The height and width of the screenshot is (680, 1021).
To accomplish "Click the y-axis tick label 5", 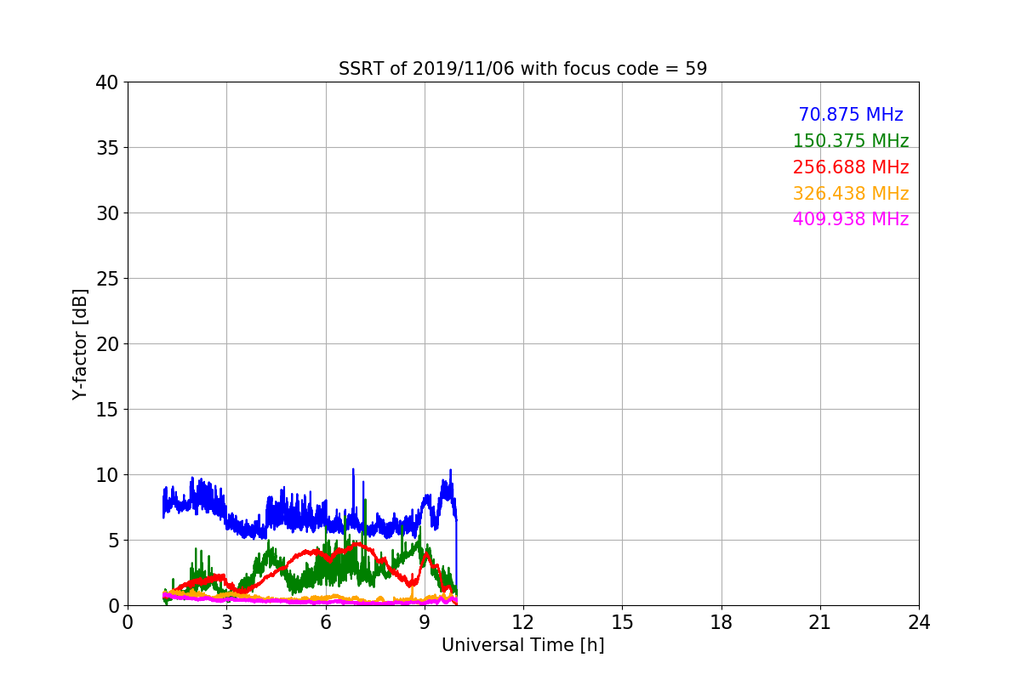I will [x=112, y=541].
